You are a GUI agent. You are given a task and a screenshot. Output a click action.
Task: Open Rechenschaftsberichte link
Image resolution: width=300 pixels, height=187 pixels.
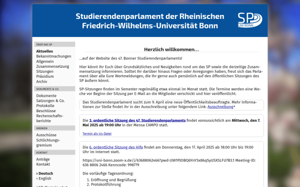(x=49, y=118)
